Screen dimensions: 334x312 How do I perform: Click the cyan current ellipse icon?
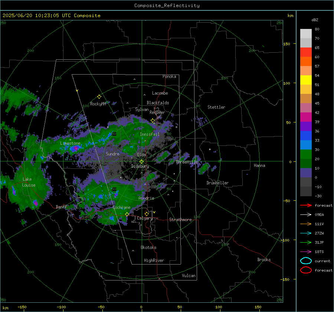[306, 261]
